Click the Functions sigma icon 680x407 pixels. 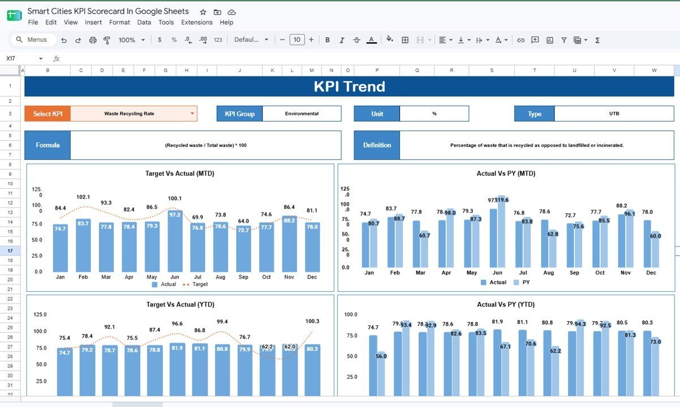click(597, 40)
